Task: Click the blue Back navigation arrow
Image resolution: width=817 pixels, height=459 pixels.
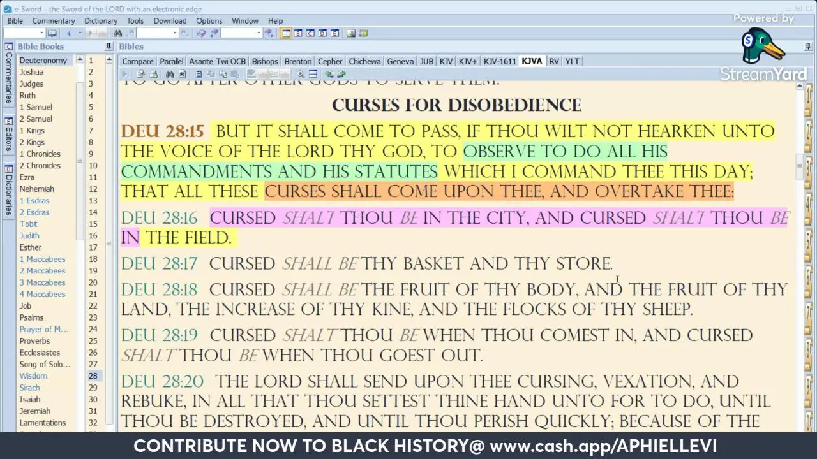Action: [68, 33]
